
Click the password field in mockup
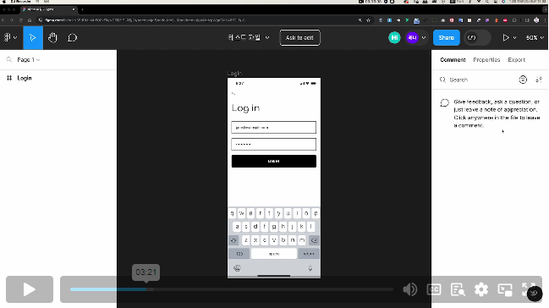[x=273, y=144]
